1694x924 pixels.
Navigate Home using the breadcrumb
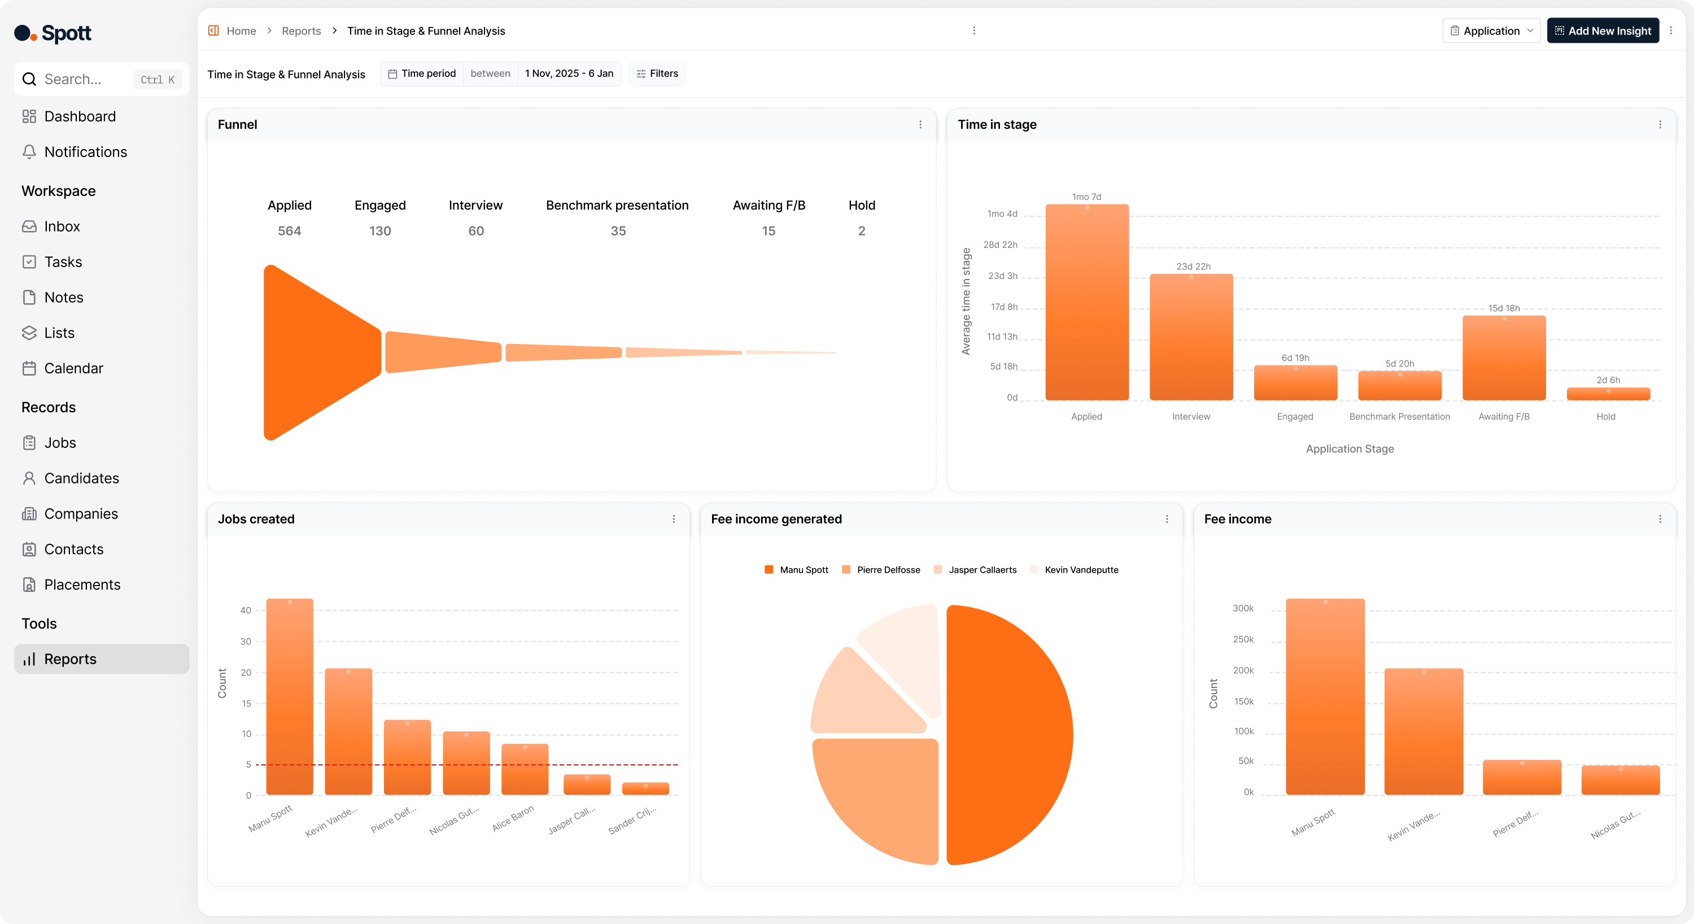(x=241, y=30)
